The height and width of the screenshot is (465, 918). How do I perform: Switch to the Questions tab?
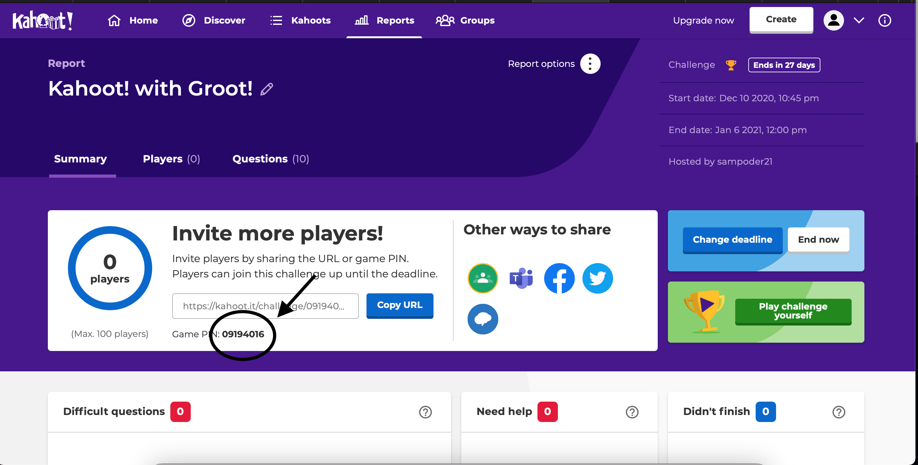coord(271,159)
